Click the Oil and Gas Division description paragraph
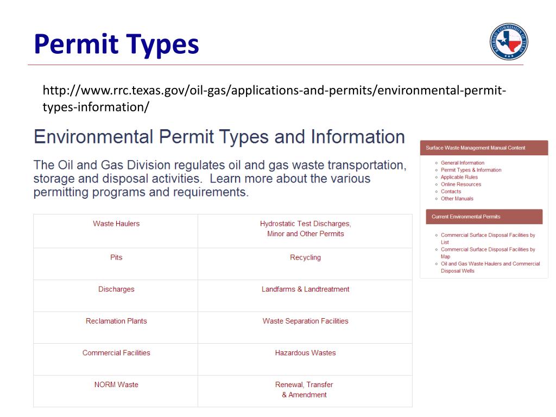Image resolution: width=556 pixels, height=417 pixels. click(220, 178)
